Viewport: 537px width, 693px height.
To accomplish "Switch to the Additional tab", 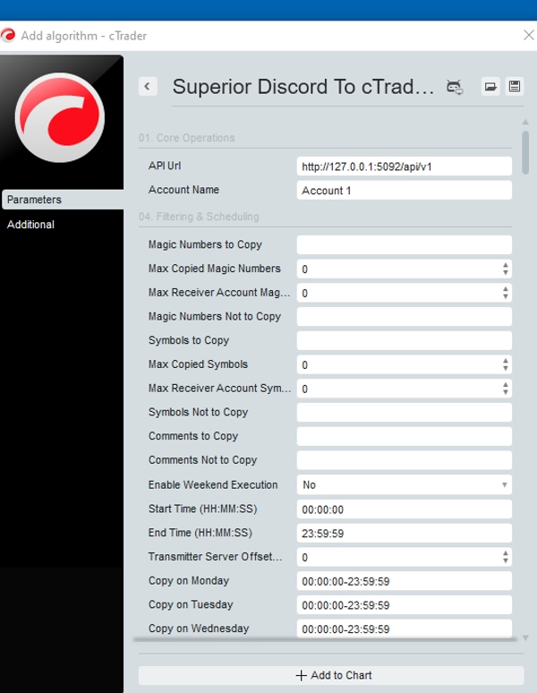I will coord(30,225).
